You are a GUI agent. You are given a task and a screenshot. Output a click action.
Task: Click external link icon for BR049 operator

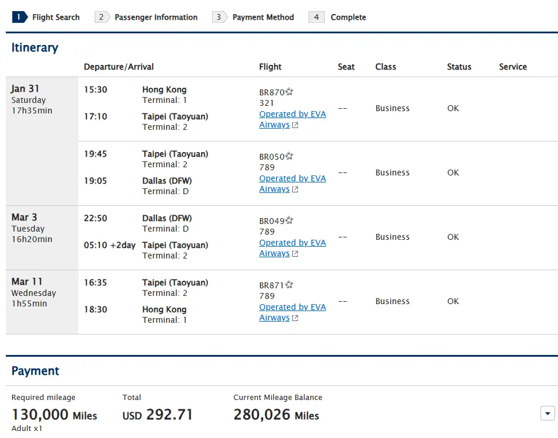pos(295,254)
